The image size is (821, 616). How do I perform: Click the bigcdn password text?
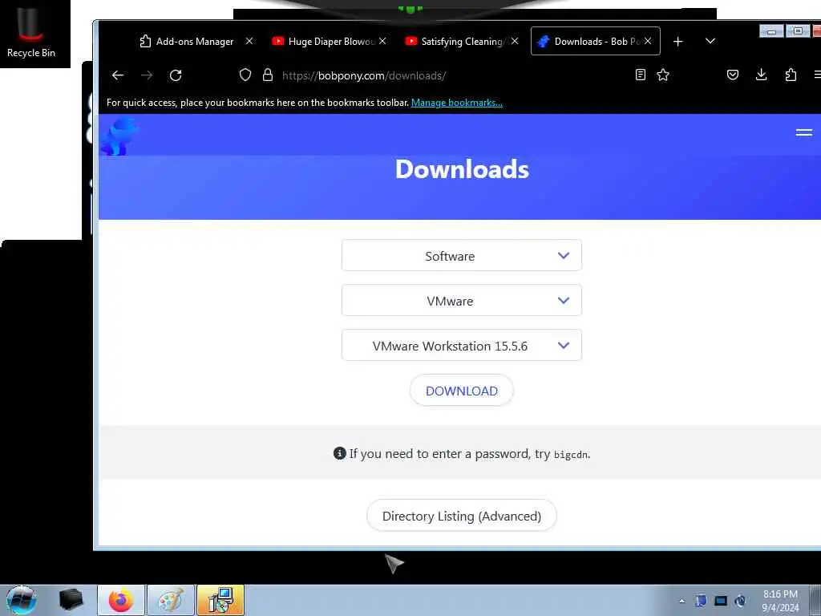click(571, 455)
